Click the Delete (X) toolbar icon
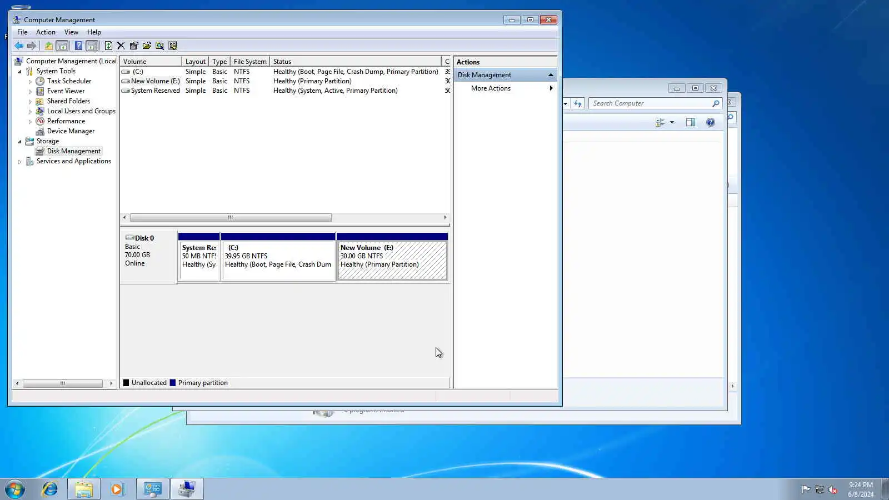 [x=121, y=46]
